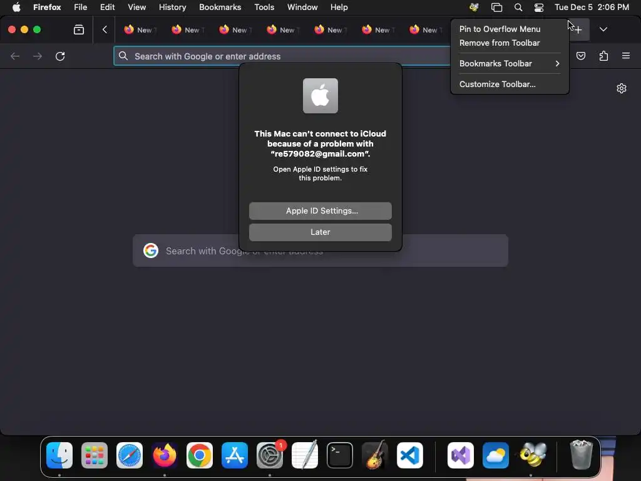Click the date and time Tue Dec 5 2:06 PM
This screenshot has height=481, width=641.
click(x=592, y=7)
